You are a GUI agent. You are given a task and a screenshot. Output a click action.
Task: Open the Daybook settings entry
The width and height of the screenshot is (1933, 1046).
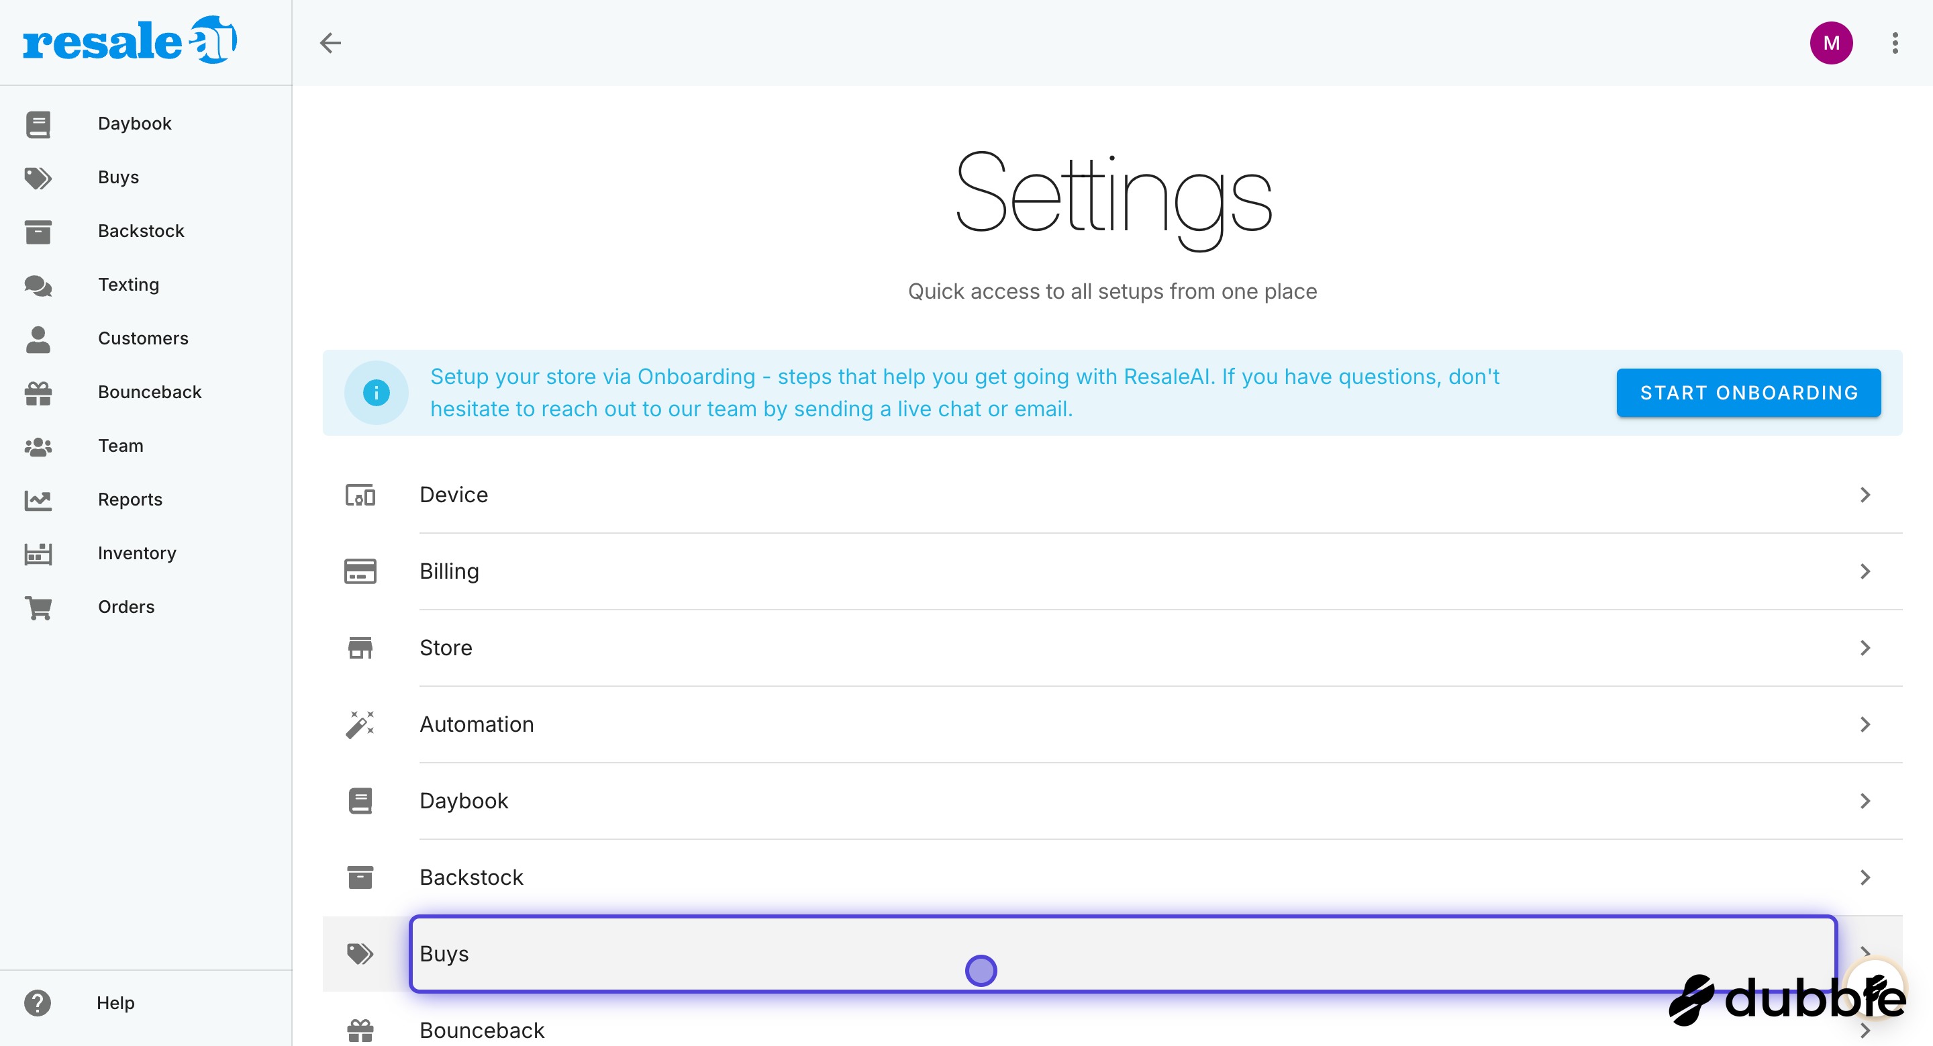pyautogui.click(x=1113, y=802)
